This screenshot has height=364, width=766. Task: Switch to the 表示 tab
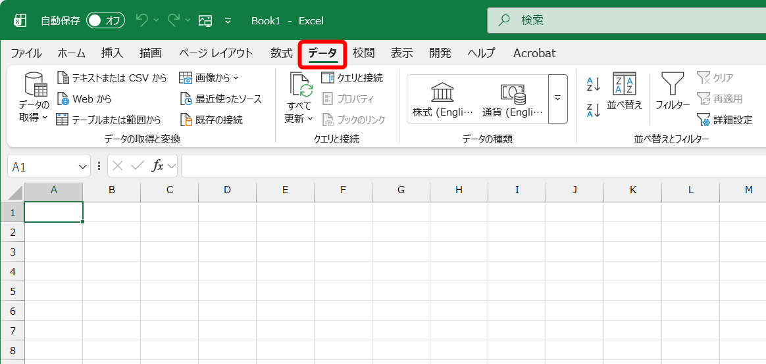[401, 53]
